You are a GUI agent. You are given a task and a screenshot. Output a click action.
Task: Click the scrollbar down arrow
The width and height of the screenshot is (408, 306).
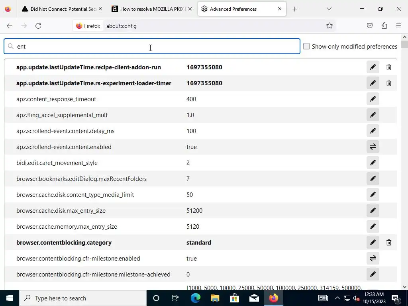(x=404, y=287)
